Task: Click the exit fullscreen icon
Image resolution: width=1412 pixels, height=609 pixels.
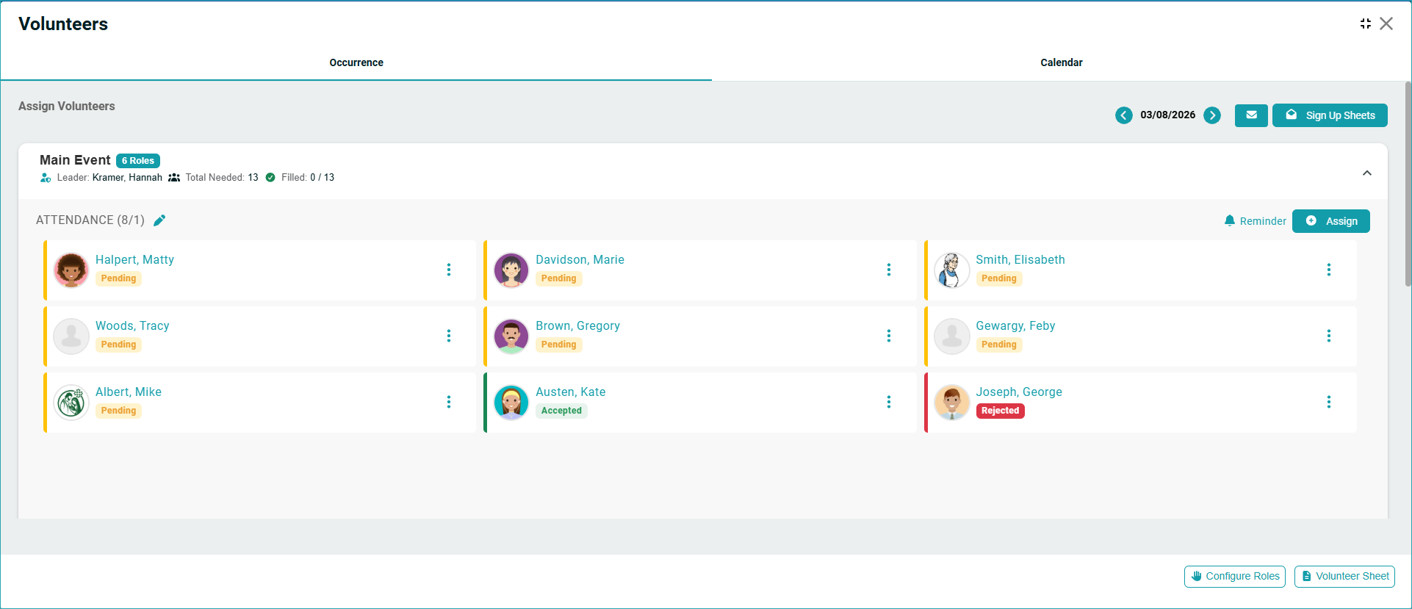Action: 1365,24
